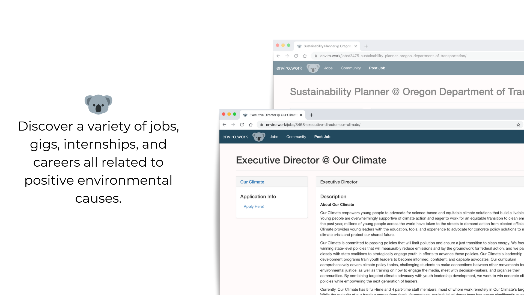Open the Our Climate organization link
Image resolution: width=524 pixels, height=295 pixels.
click(x=252, y=182)
